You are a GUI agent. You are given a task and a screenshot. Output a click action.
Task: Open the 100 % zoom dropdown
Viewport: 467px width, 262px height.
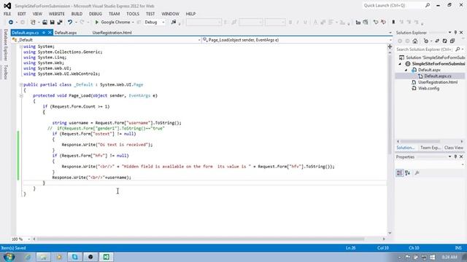(28, 239)
